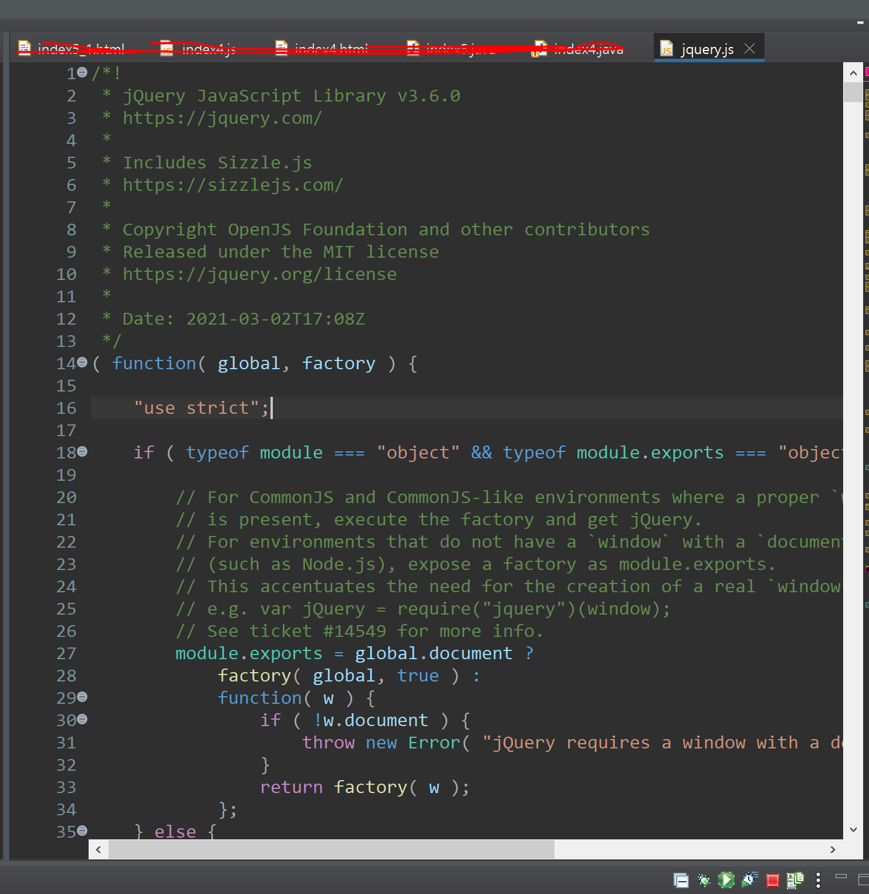Click line number 12 in the gutter
Viewport: 869px width, 894px height.
[66, 319]
